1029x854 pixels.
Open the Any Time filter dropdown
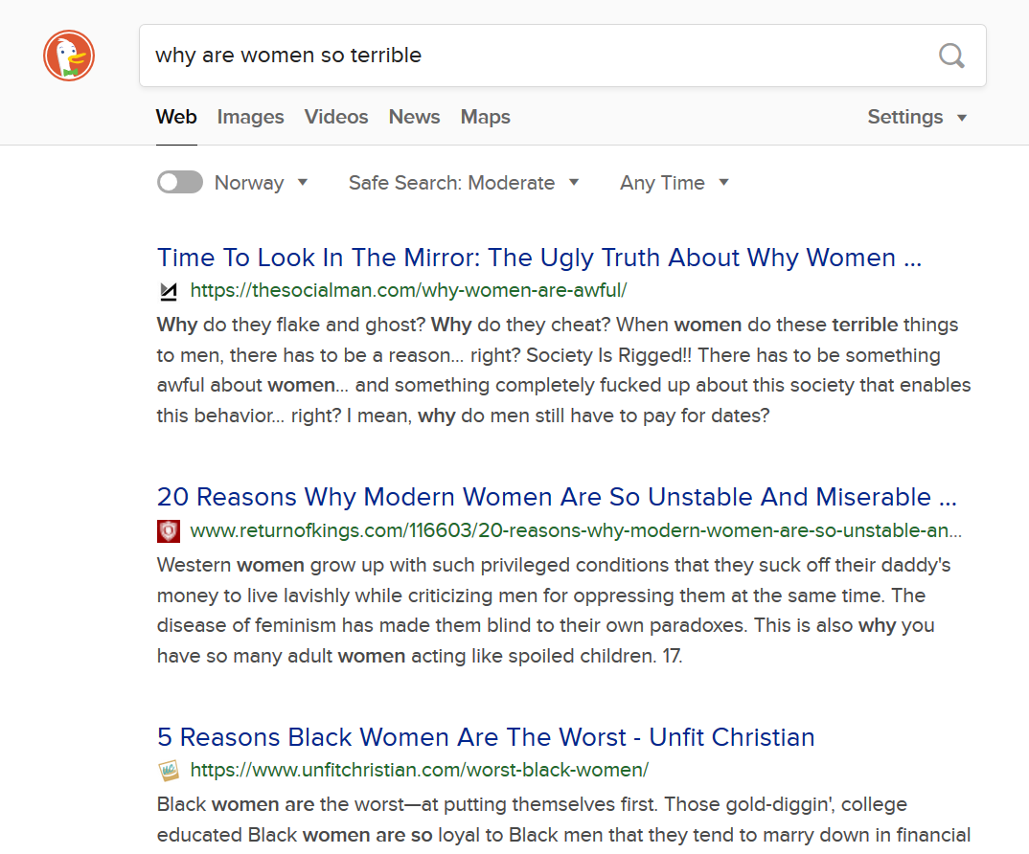pyautogui.click(x=674, y=182)
